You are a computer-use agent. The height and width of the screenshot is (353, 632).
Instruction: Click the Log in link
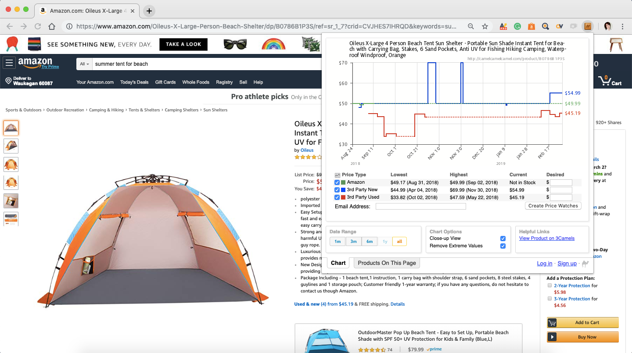(545, 264)
